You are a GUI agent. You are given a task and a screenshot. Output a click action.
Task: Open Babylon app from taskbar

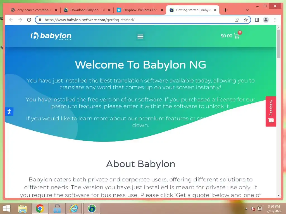click(92, 208)
